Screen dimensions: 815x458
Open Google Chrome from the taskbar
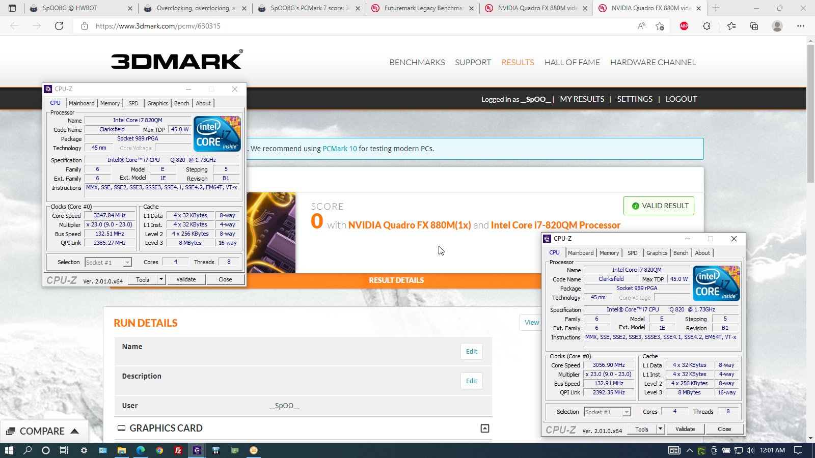pyautogui.click(x=159, y=450)
